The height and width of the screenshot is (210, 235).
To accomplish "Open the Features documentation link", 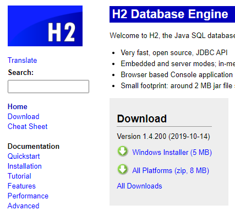I will [x=21, y=186].
